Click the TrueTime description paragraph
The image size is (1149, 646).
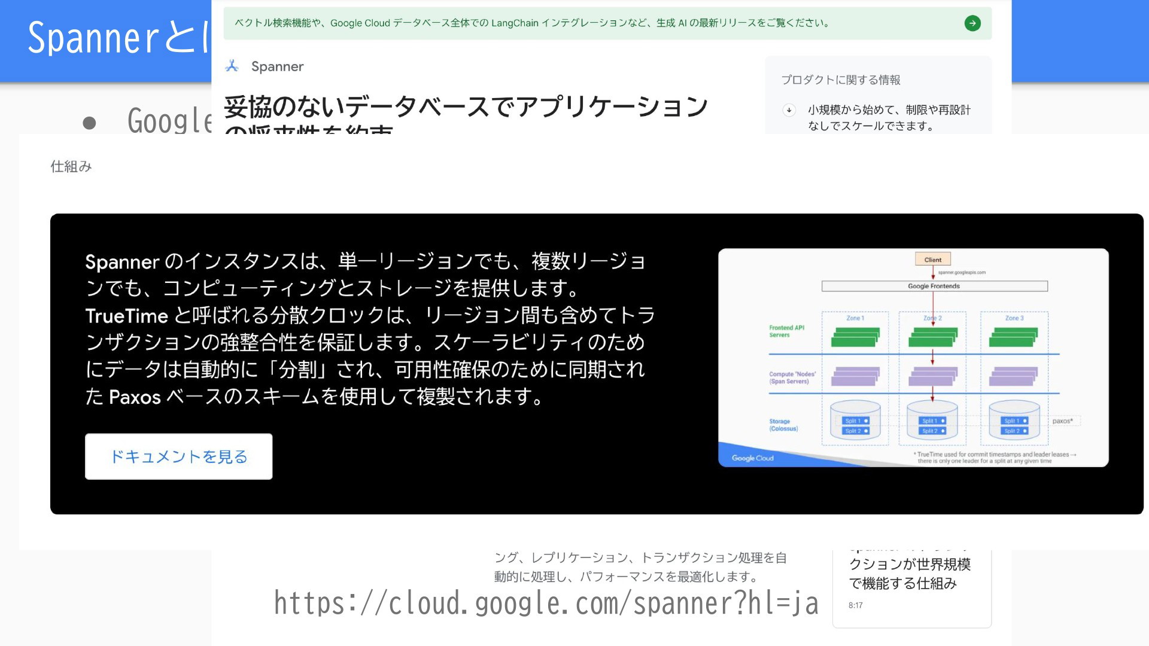(370, 329)
